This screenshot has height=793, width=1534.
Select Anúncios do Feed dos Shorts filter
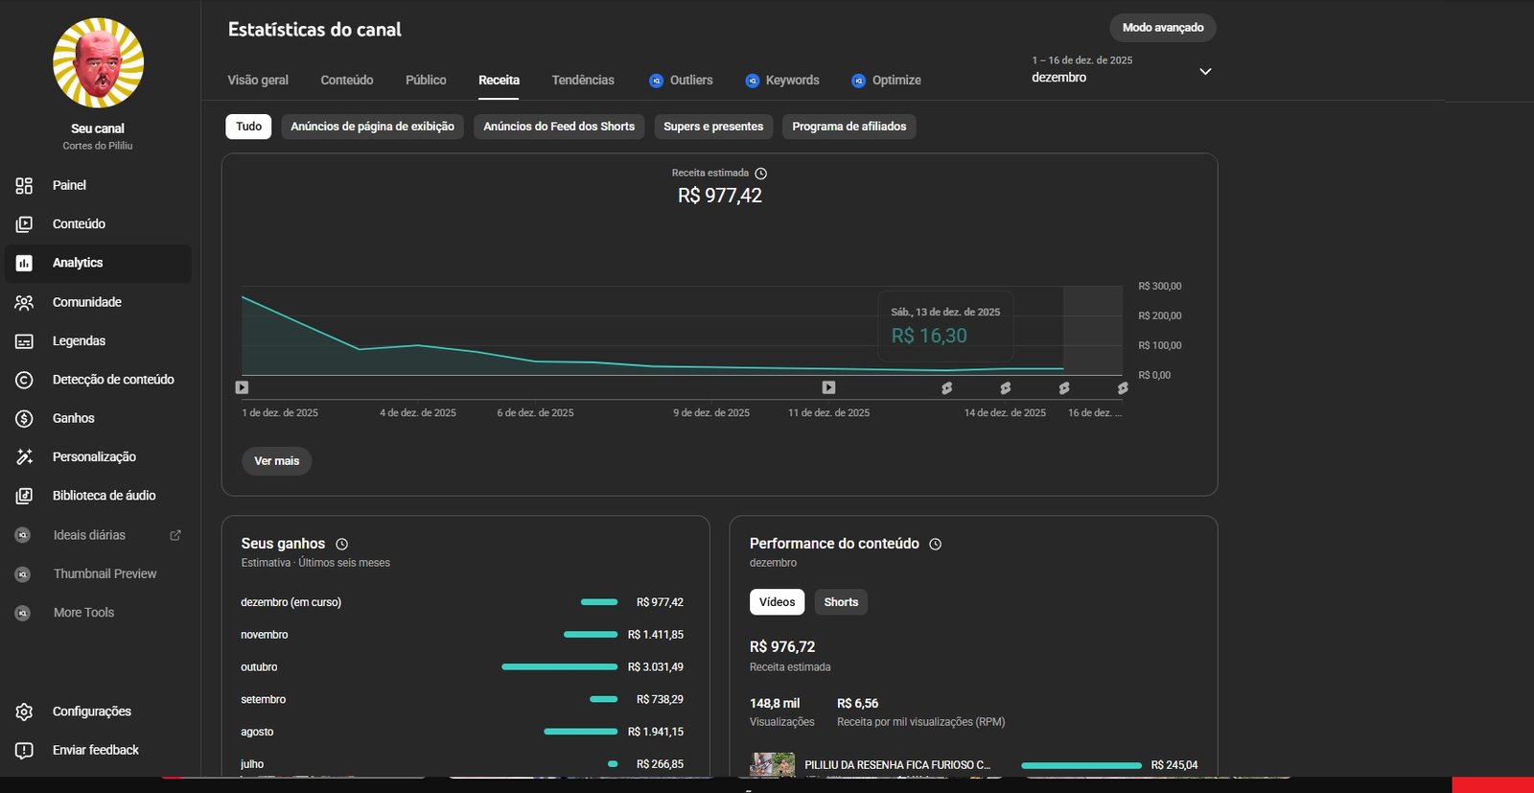(x=558, y=127)
